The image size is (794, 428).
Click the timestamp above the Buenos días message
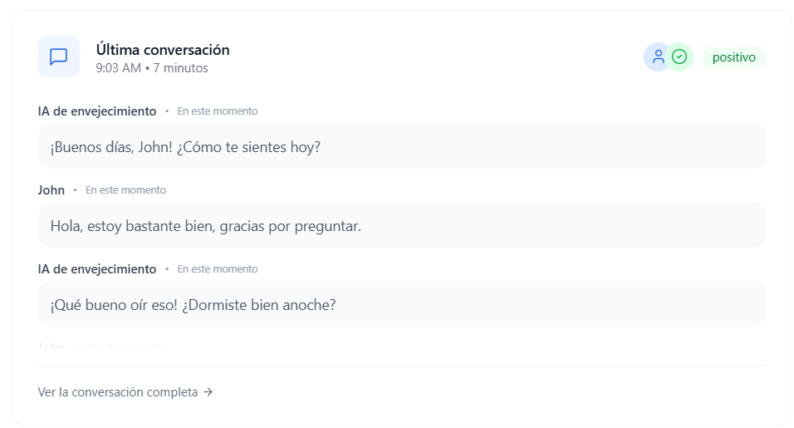[x=218, y=111]
